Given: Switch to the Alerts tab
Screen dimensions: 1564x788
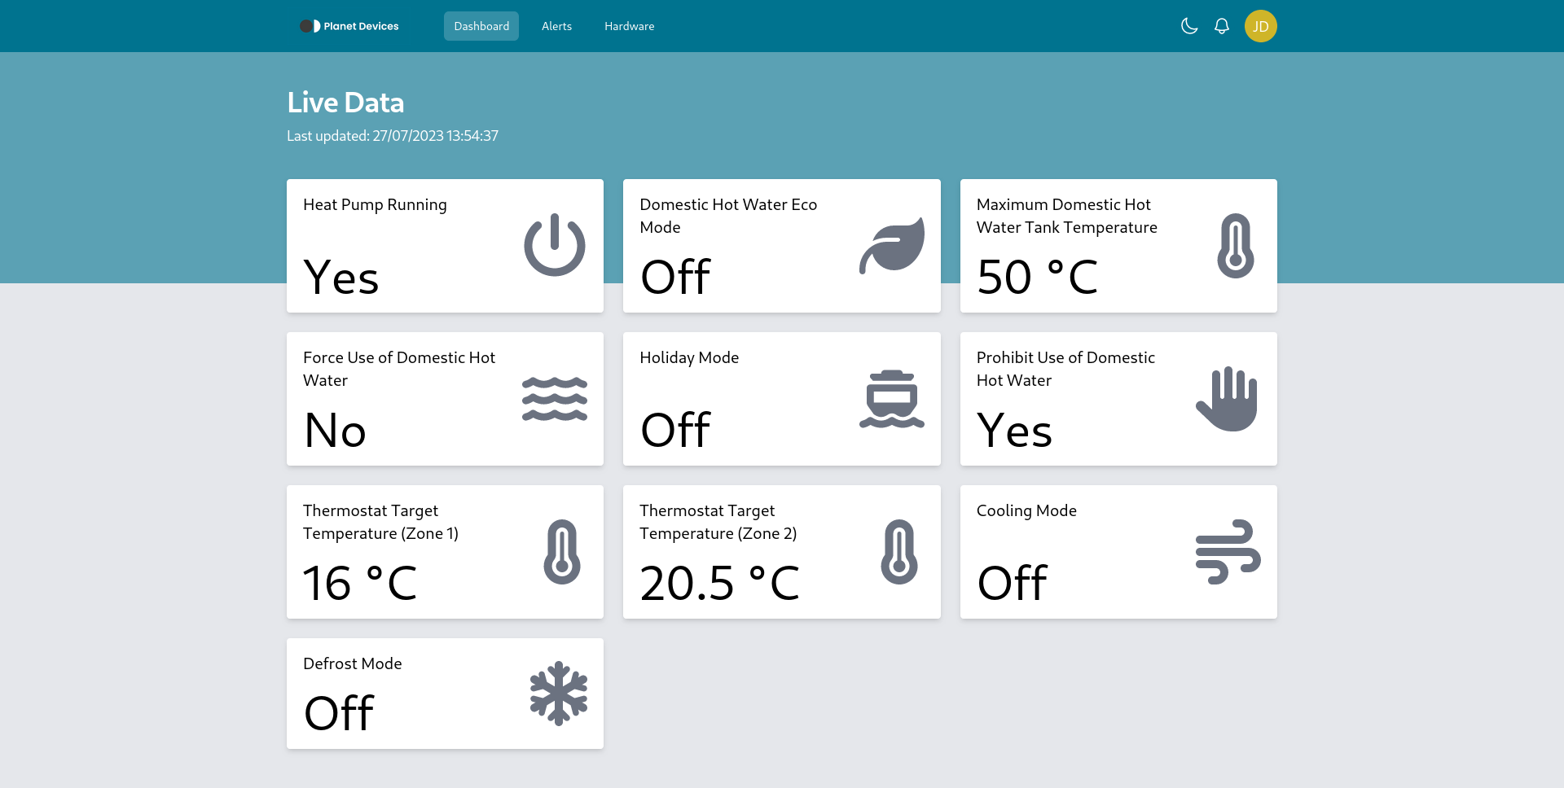Looking at the screenshot, I should pos(556,25).
